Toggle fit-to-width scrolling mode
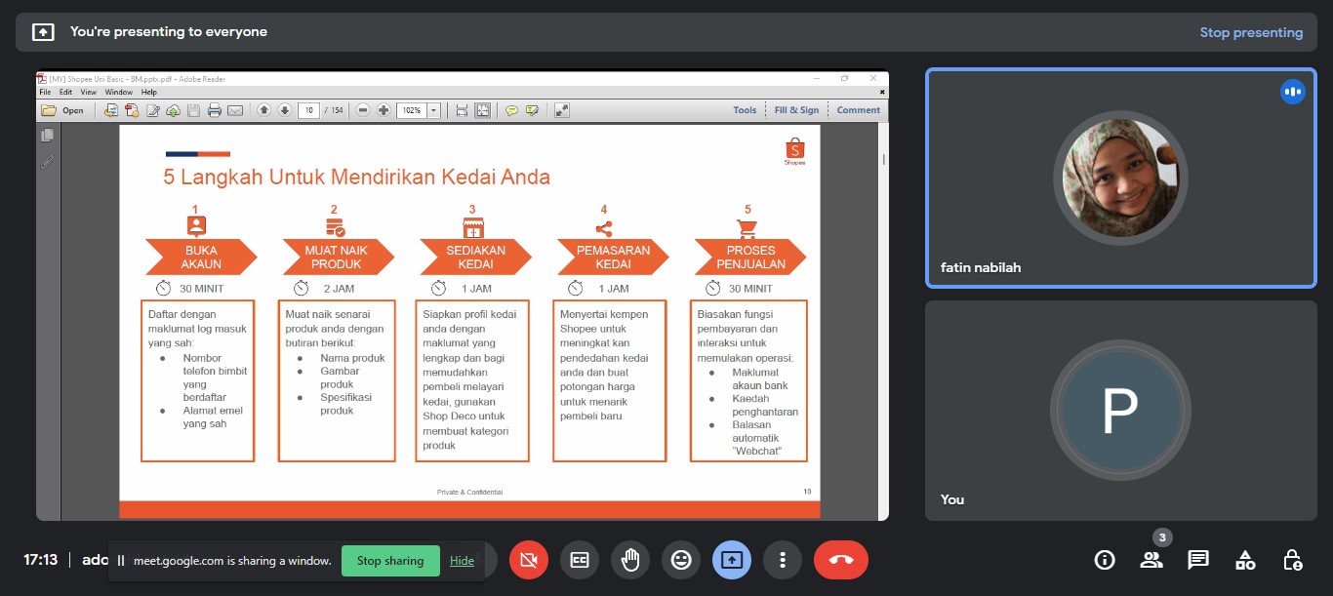This screenshot has height=596, width=1333. (x=463, y=110)
